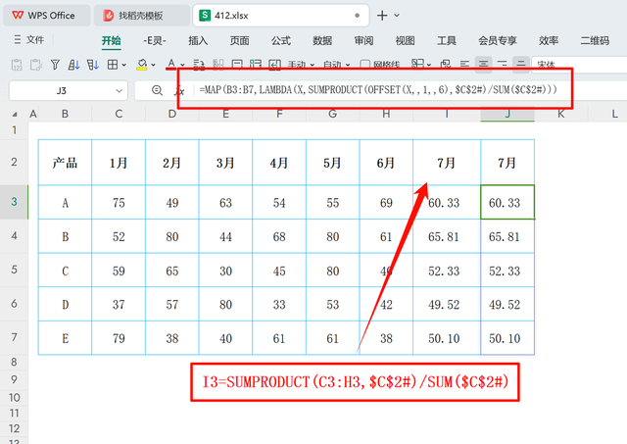The width and height of the screenshot is (627, 444).
Task: Select product cell E in column B
Action: pyautogui.click(x=66, y=338)
